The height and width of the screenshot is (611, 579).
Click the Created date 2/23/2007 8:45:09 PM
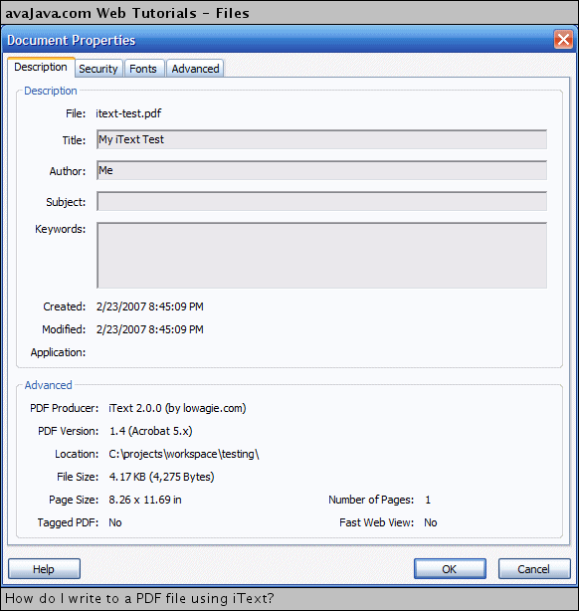click(150, 306)
